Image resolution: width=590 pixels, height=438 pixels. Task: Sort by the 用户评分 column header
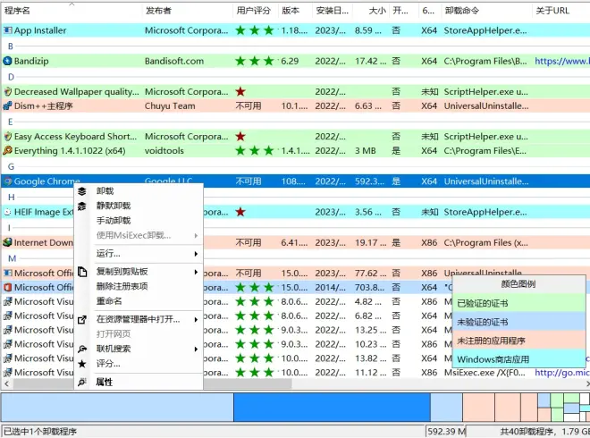(x=256, y=11)
